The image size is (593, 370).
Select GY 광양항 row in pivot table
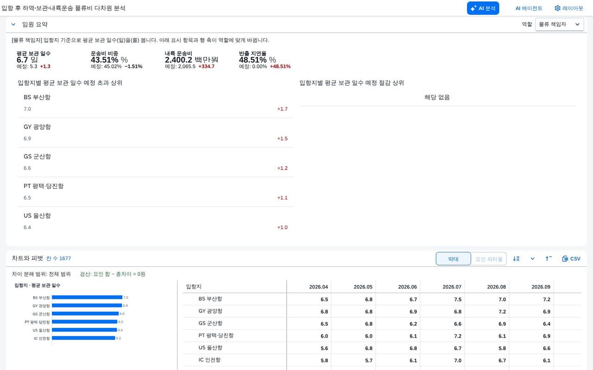pos(382,311)
